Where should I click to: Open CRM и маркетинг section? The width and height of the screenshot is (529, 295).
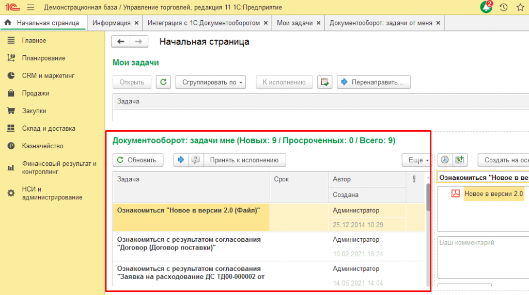click(48, 75)
